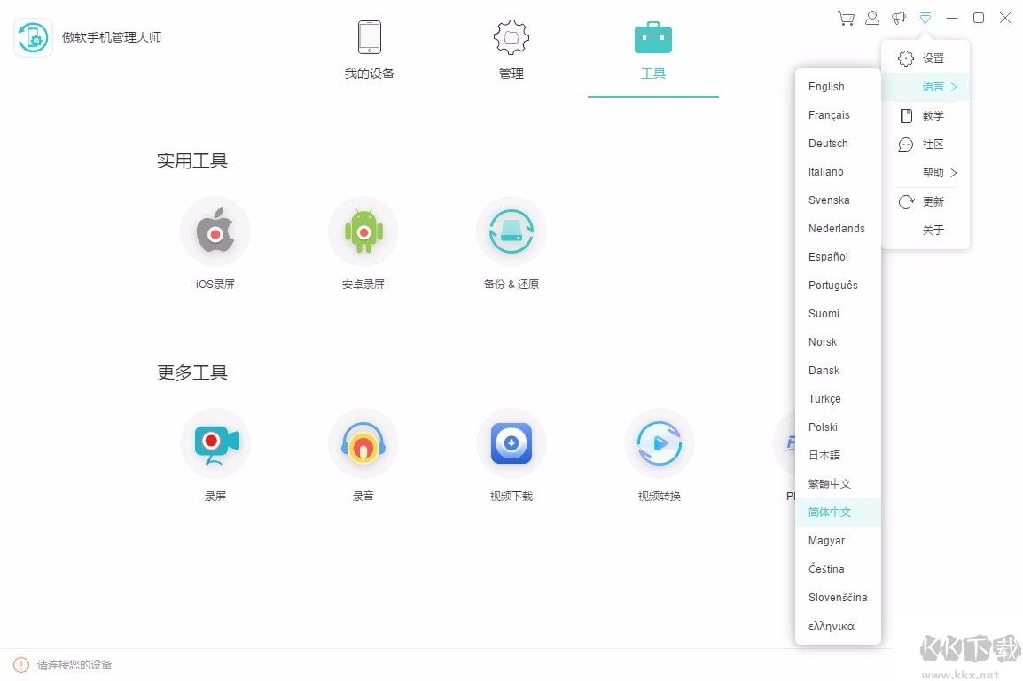Select Español language
The width and height of the screenshot is (1023, 681).
point(838,257)
